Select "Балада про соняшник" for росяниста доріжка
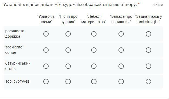Viewport: 169px width, 99px height. (121, 34)
